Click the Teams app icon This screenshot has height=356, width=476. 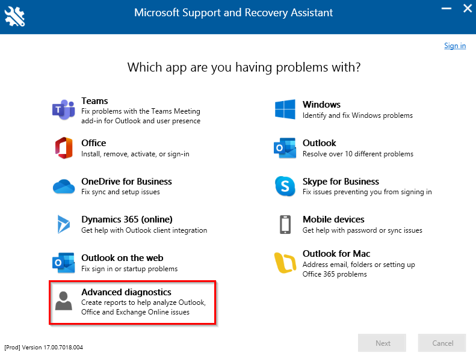pyautogui.click(x=63, y=110)
